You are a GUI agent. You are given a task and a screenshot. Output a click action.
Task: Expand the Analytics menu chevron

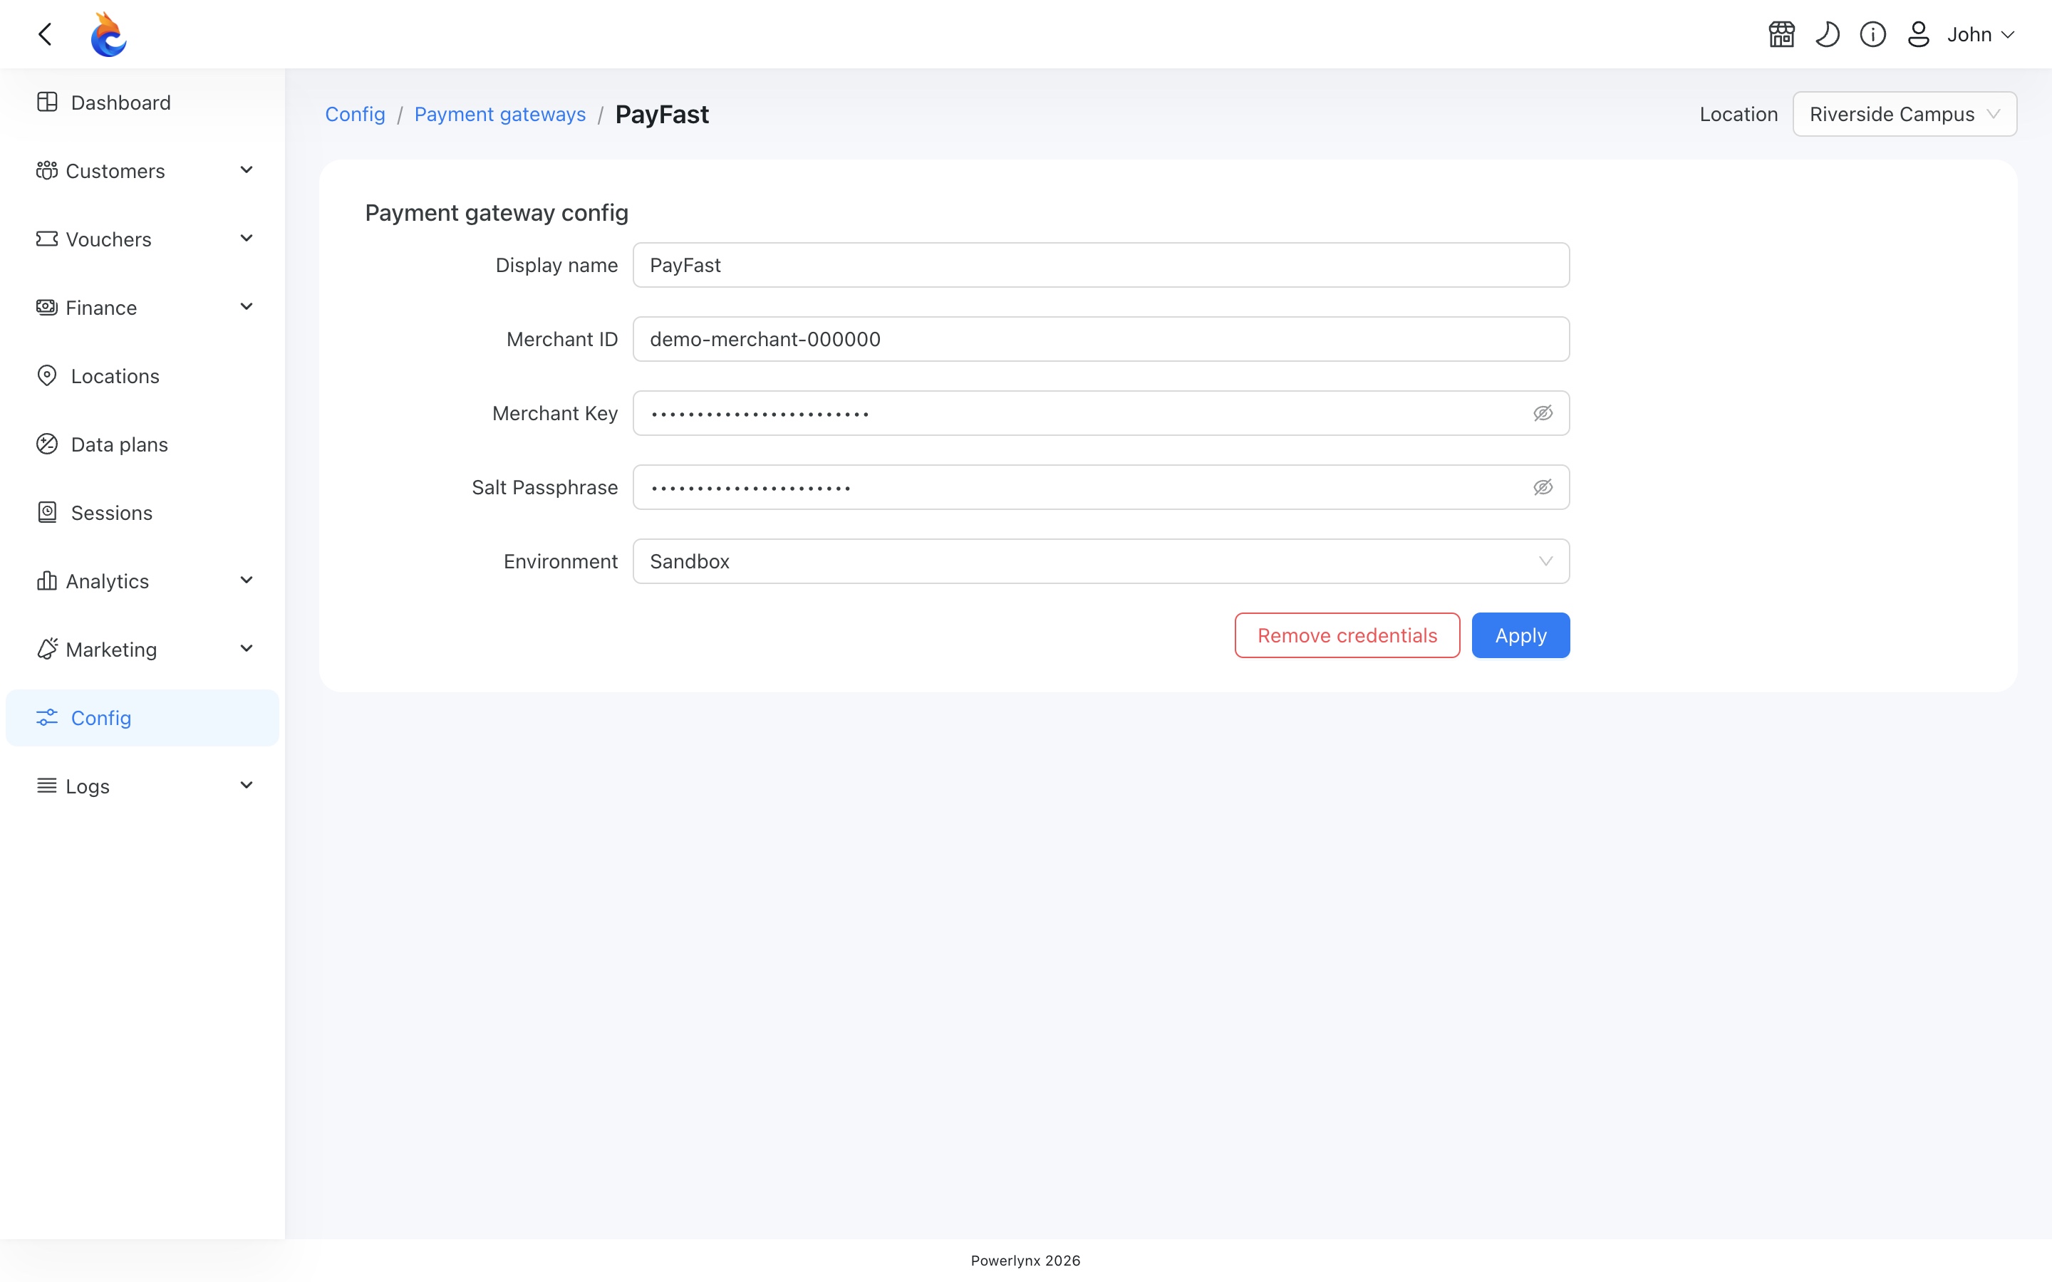(247, 580)
